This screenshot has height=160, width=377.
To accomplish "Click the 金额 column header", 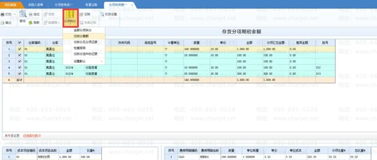I will (249, 43).
